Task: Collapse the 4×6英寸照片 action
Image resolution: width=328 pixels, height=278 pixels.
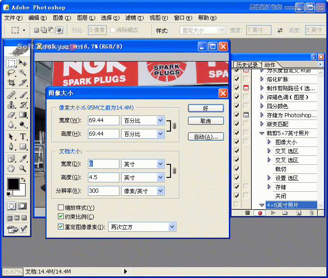Action: [x=262, y=205]
